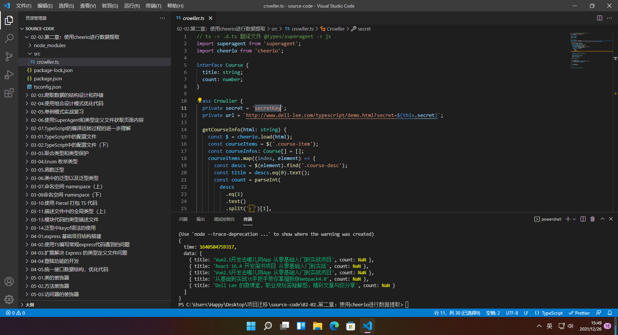Open the Accounts menu icon

(9, 281)
